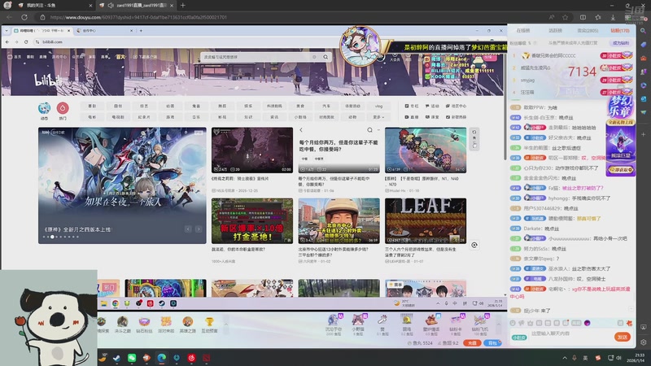
Task: Click the Edge sidebar search icon
Action: pyautogui.click(x=643, y=31)
